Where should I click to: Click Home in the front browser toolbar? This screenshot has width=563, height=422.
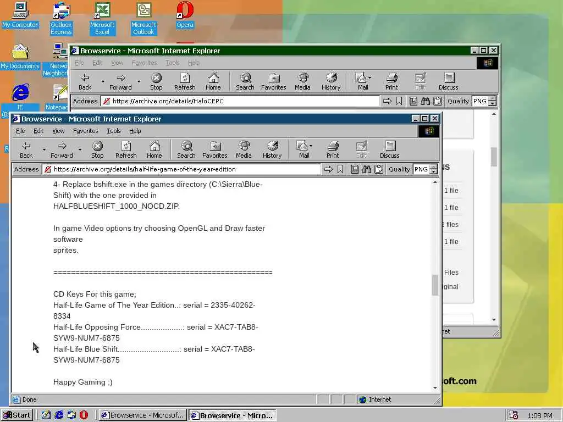coord(154,149)
